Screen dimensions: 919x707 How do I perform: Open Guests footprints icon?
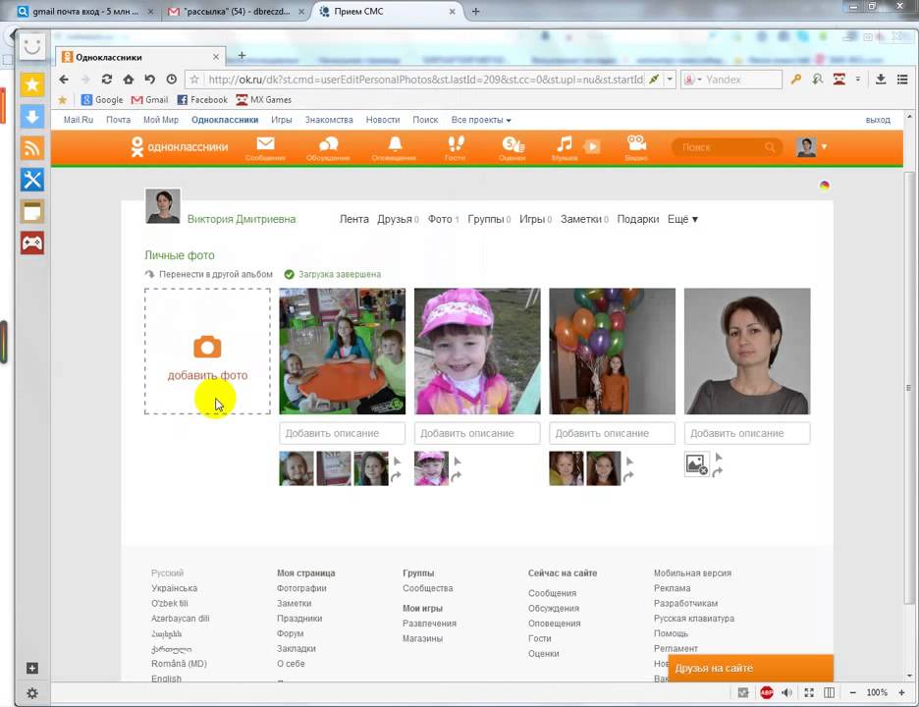point(456,144)
